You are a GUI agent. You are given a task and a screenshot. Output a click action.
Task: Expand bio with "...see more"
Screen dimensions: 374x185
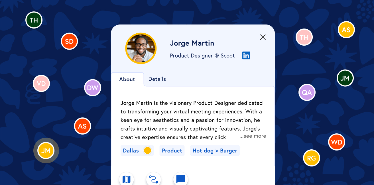point(253,136)
